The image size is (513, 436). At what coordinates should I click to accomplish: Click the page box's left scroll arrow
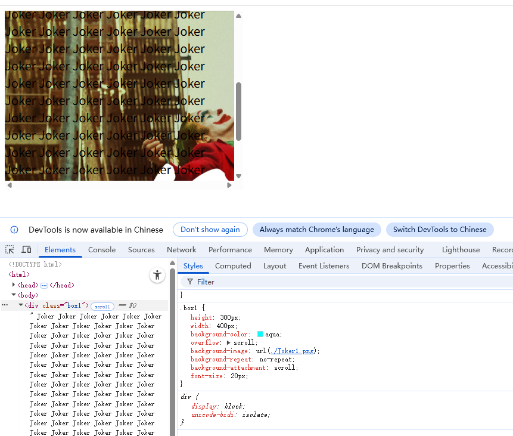coord(10,185)
